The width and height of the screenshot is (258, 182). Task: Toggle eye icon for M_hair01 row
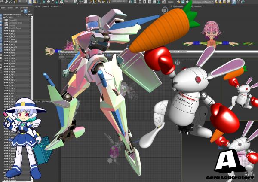pos(5,50)
